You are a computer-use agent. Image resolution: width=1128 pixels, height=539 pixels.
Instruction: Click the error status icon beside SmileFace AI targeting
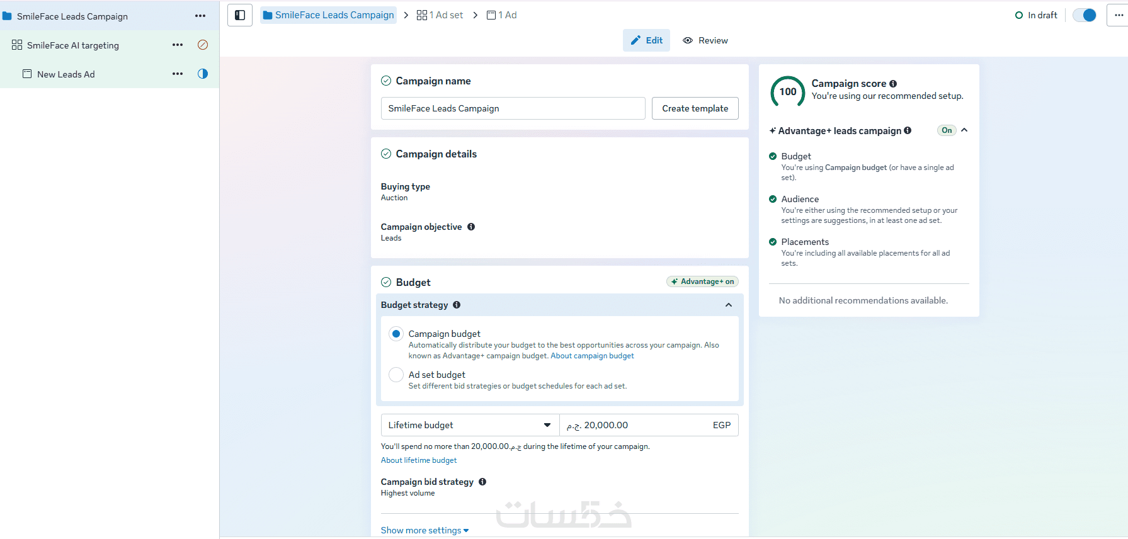click(x=203, y=45)
